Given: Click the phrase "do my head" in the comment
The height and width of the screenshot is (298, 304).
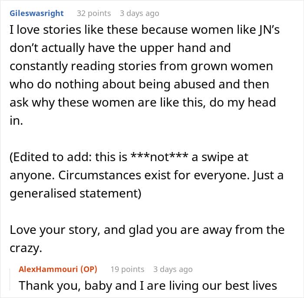Looking at the screenshot, I should tap(242, 103).
